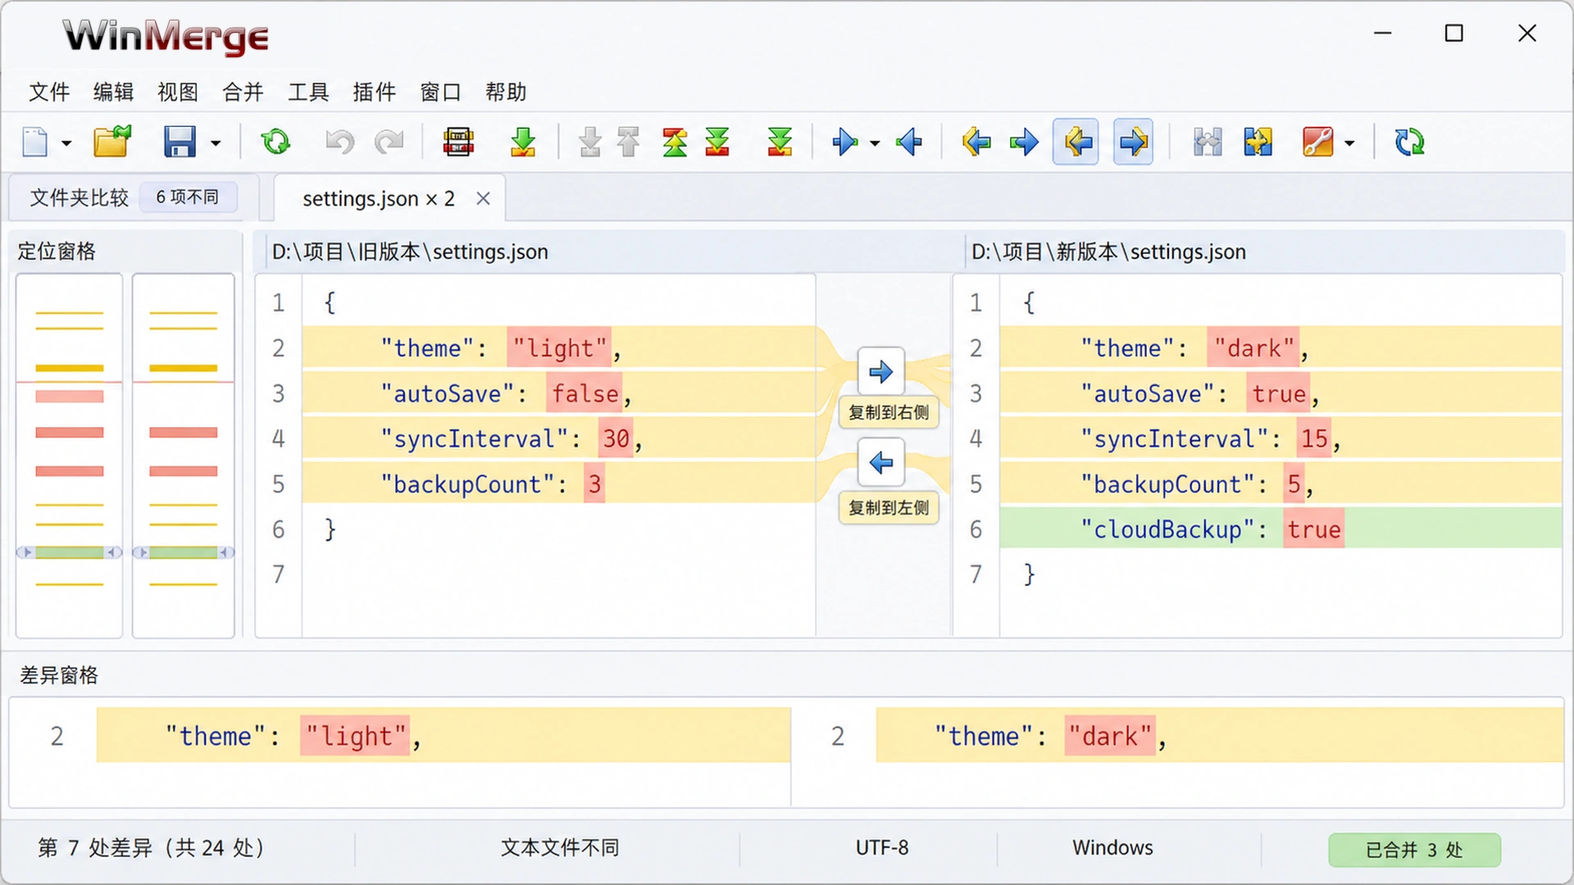This screenshot has height=885, width=1574.
Task: Open dropdown arrow beside wrench options icon
Action: pos(1349,143)
